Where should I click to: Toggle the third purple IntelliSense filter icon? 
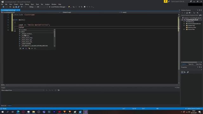[x=26, y=48]
